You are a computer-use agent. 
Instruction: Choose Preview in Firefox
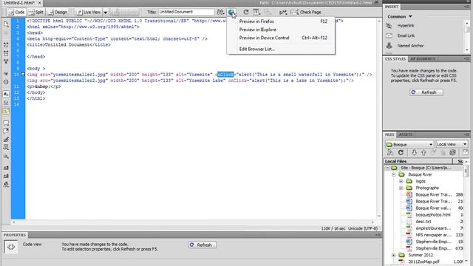pos(281,21)
